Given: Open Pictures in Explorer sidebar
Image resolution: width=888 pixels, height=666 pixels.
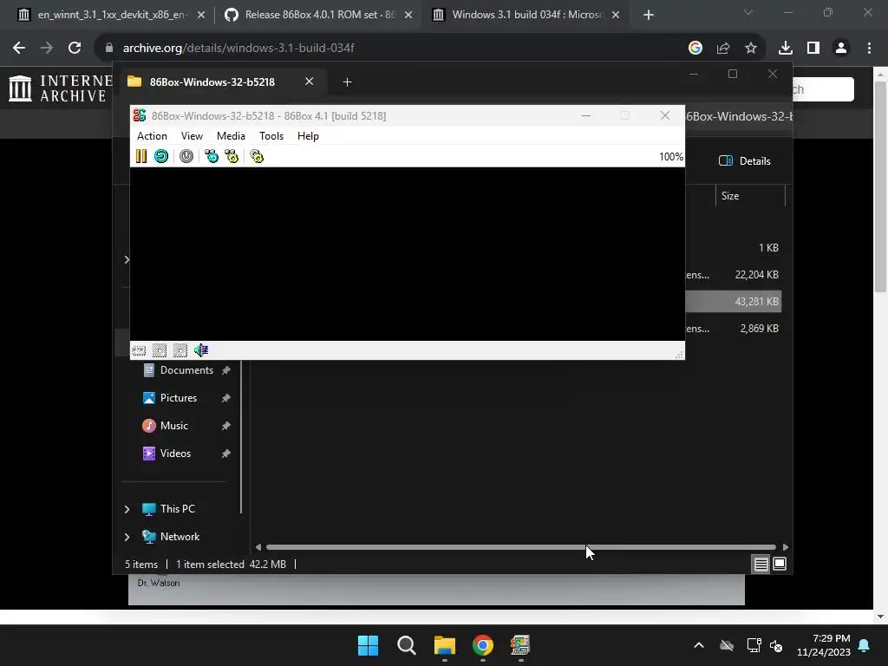Looking at the screenshot, I should 179,398.
